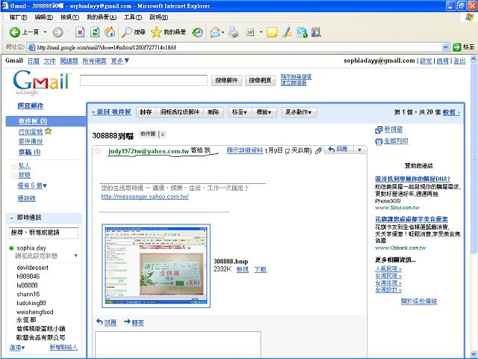Click the yellow star beside starred label
The height and width of the screenshot is (359, 478).
(x=48, y=132)
